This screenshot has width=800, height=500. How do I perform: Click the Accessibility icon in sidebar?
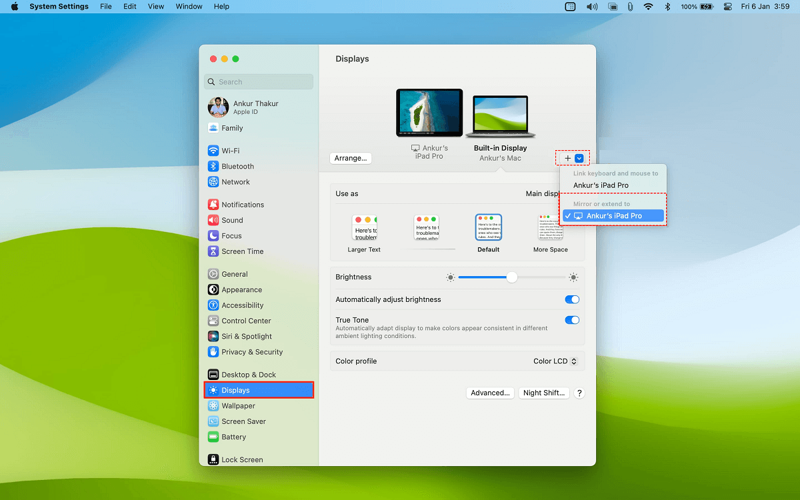pyautogui.click(x=213, y=305)
